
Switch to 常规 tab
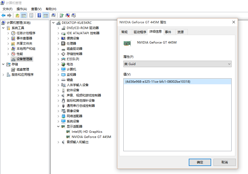coord(124,32)
